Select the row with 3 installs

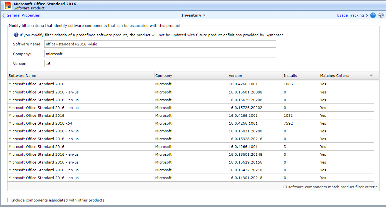(191, 147)
